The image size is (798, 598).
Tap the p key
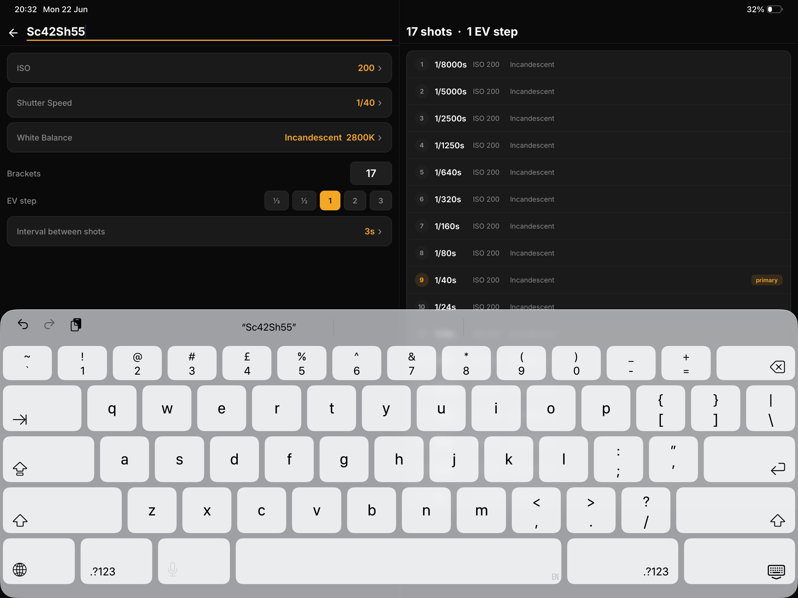tap(606, 408)
